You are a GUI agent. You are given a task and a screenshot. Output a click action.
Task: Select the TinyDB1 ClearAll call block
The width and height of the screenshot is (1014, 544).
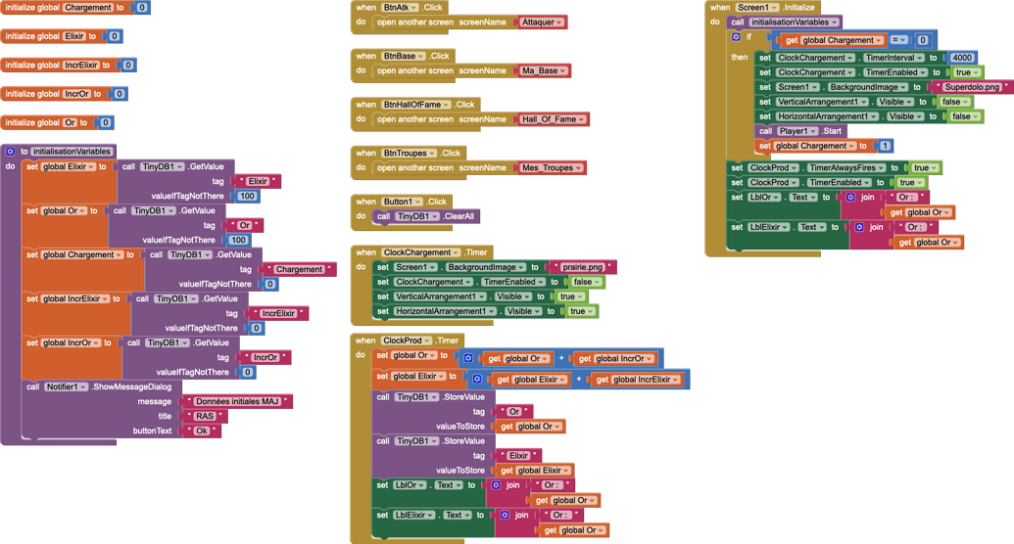tap(425, 216)
